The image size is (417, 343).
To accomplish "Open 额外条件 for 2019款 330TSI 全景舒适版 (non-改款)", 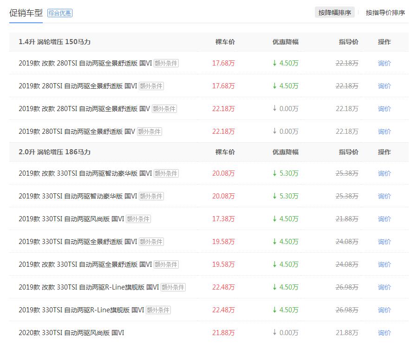I will point(151,242).
